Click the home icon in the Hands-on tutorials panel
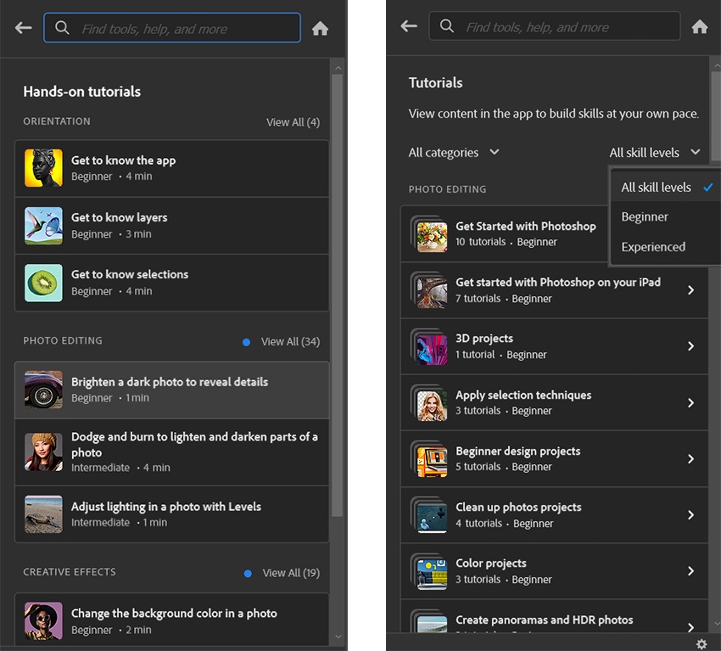 tap(320, 29)
